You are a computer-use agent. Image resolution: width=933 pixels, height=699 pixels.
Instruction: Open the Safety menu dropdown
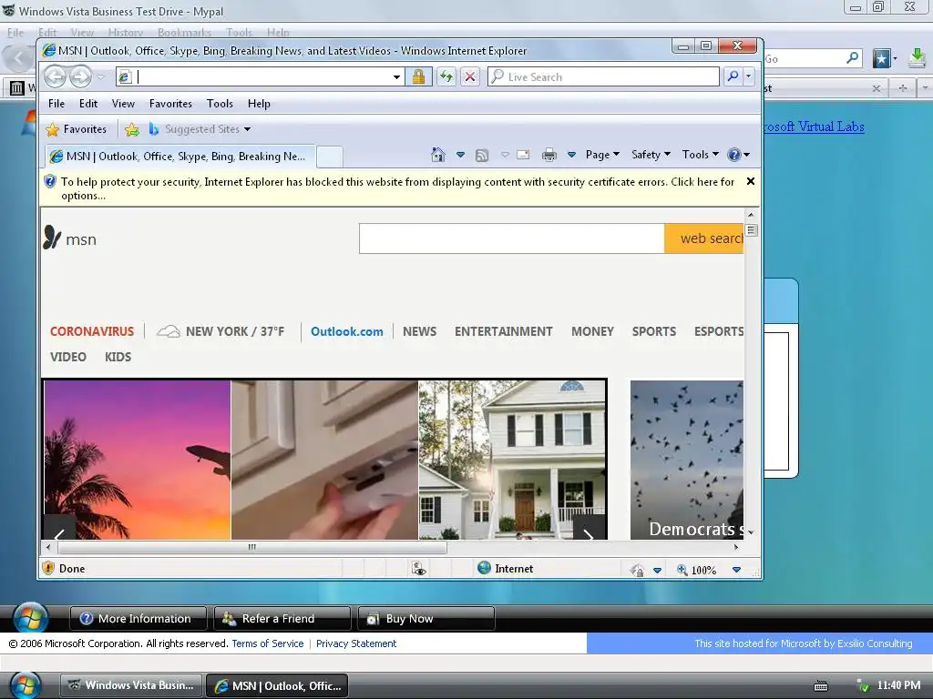(x=651, y=155)
